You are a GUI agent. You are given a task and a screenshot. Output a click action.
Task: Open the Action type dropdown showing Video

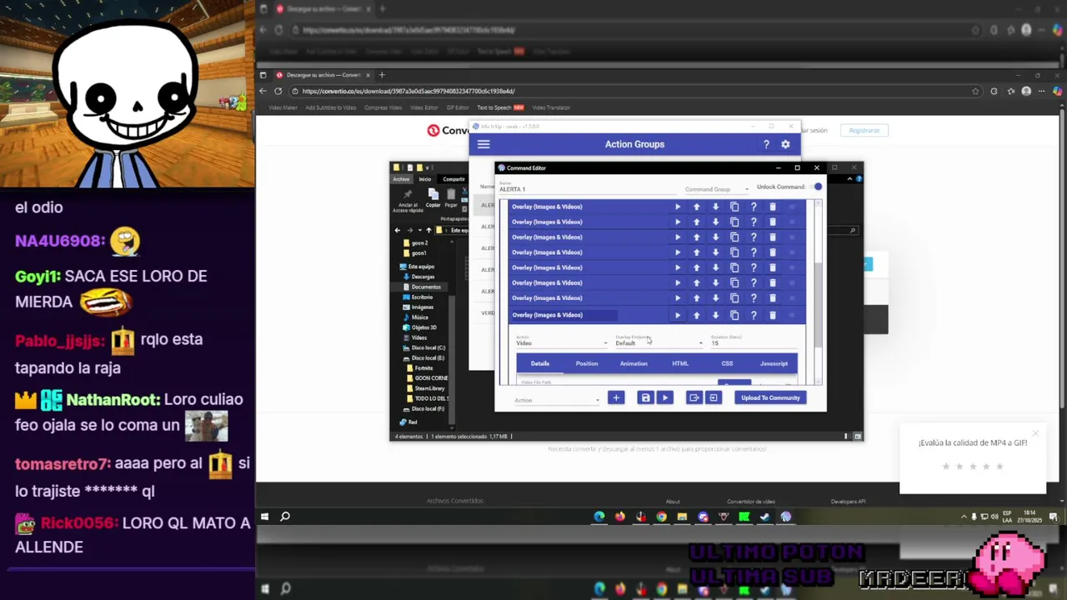click(562, 342)
